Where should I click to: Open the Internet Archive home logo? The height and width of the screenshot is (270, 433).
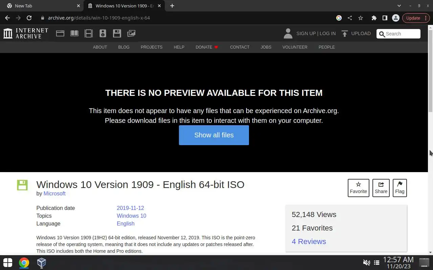pyautogui.click(x=26, y=33)
